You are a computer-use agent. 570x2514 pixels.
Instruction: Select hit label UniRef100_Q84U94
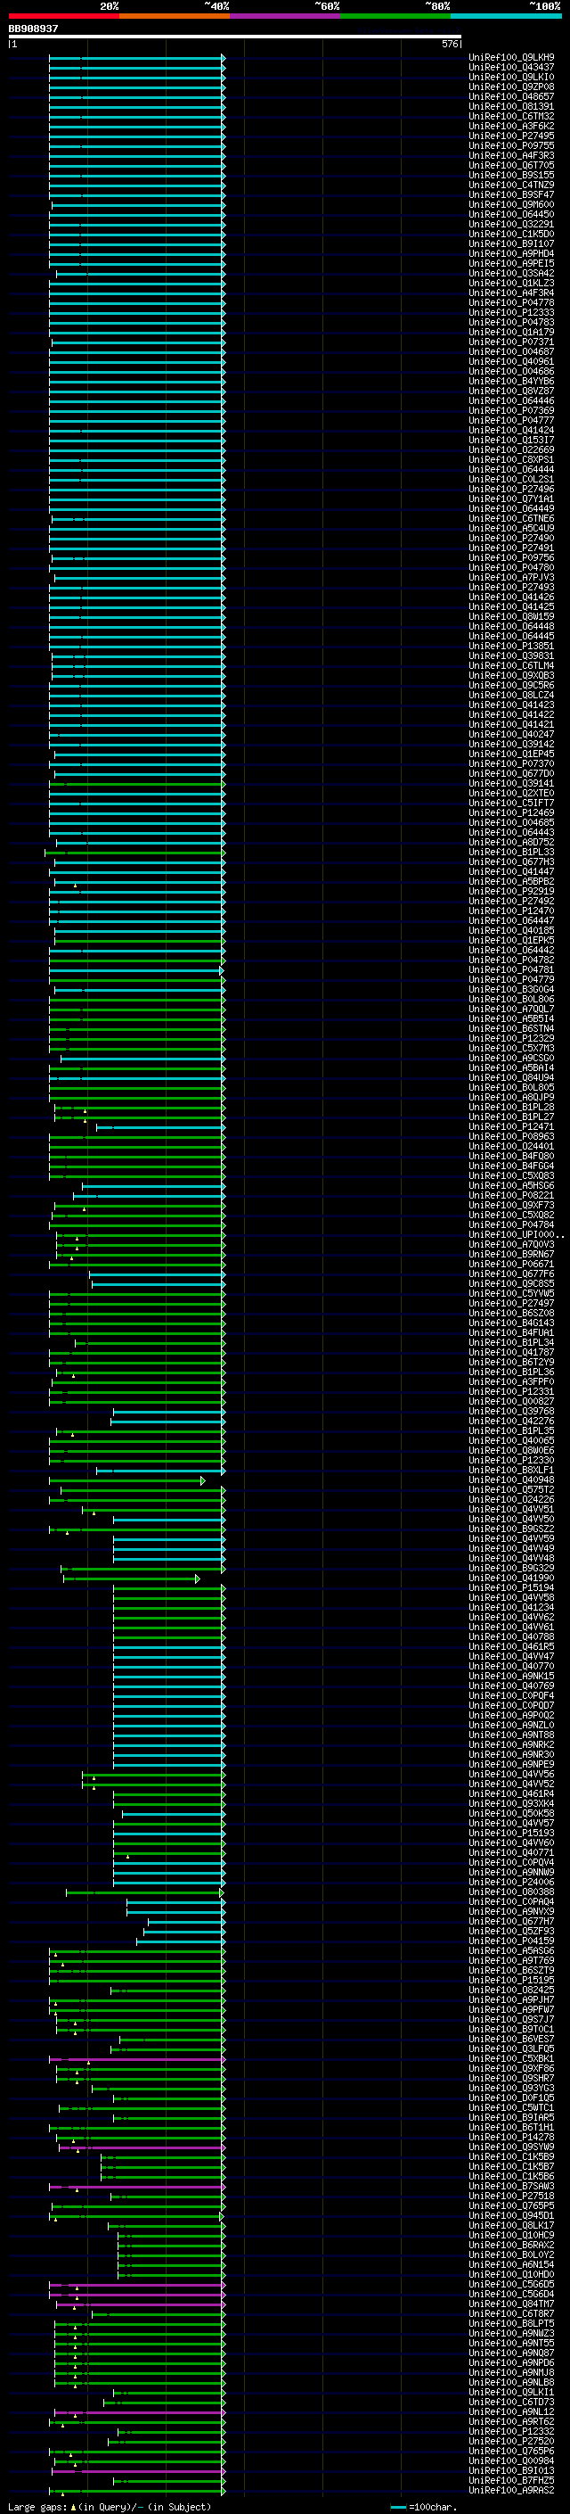tap(511, 1077)
